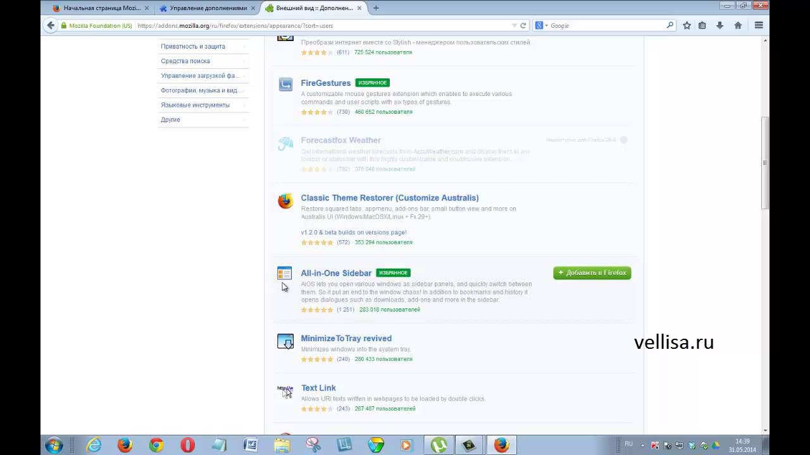Open Microsoft Word from the taskbar
This screenshot has width=810, height=455.
click(251, 445)
